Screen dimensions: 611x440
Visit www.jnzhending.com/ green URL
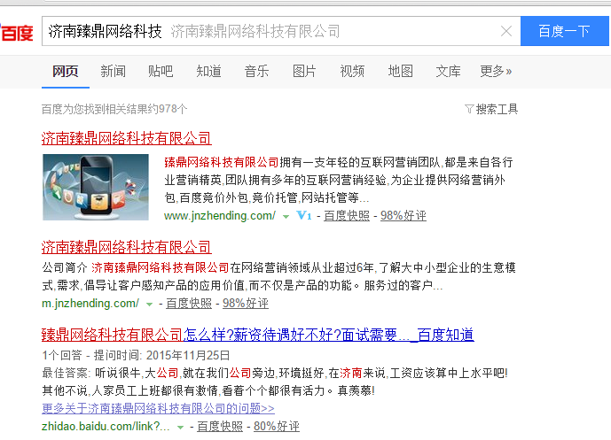coord(220,215)
